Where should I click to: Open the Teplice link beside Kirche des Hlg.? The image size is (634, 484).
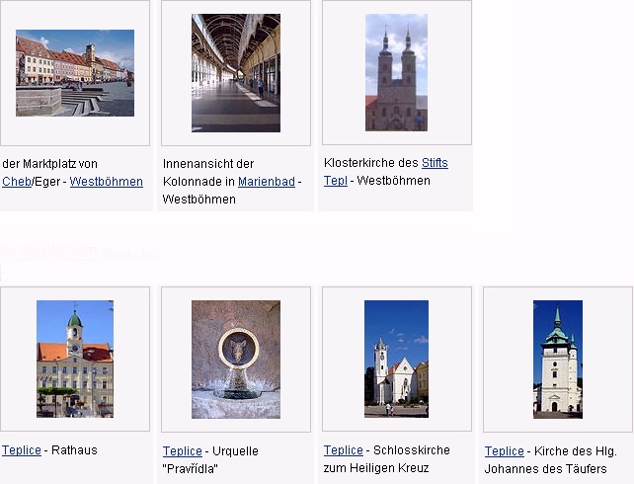pyautogui.click(x=505, y=451)
